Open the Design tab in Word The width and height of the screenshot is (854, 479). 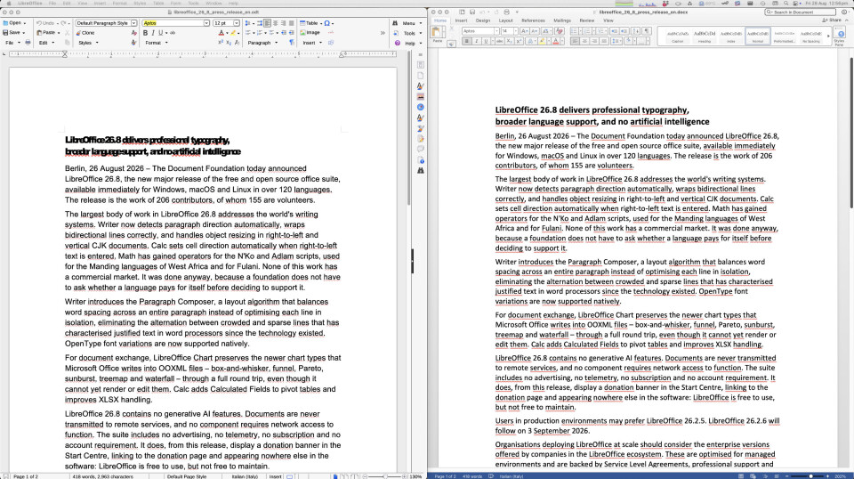483,20
